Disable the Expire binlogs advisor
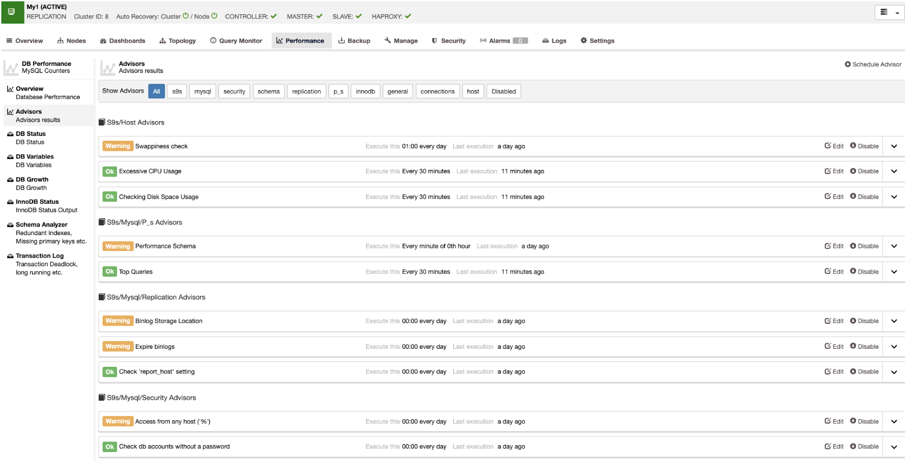 pyautogui.click(x=864, y=346)
